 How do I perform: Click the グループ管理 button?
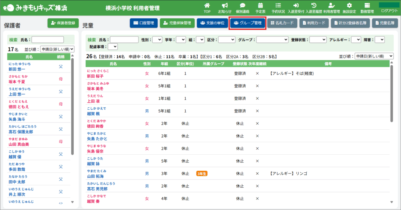click(x=247, y=23)
